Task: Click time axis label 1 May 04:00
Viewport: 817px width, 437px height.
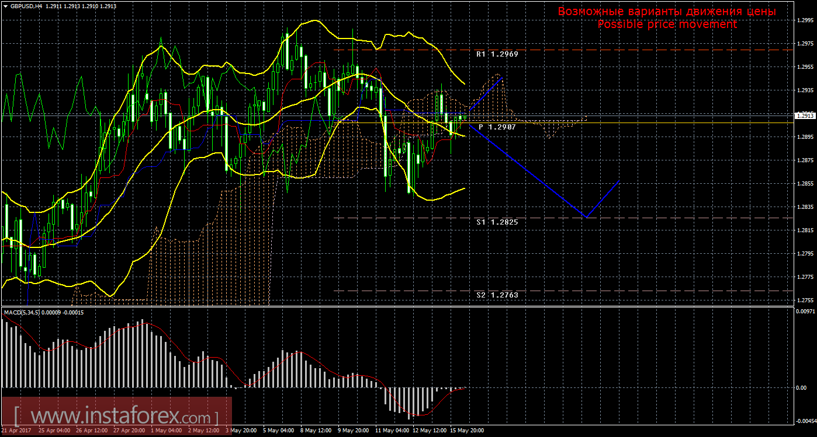Action: pos(167,431)
